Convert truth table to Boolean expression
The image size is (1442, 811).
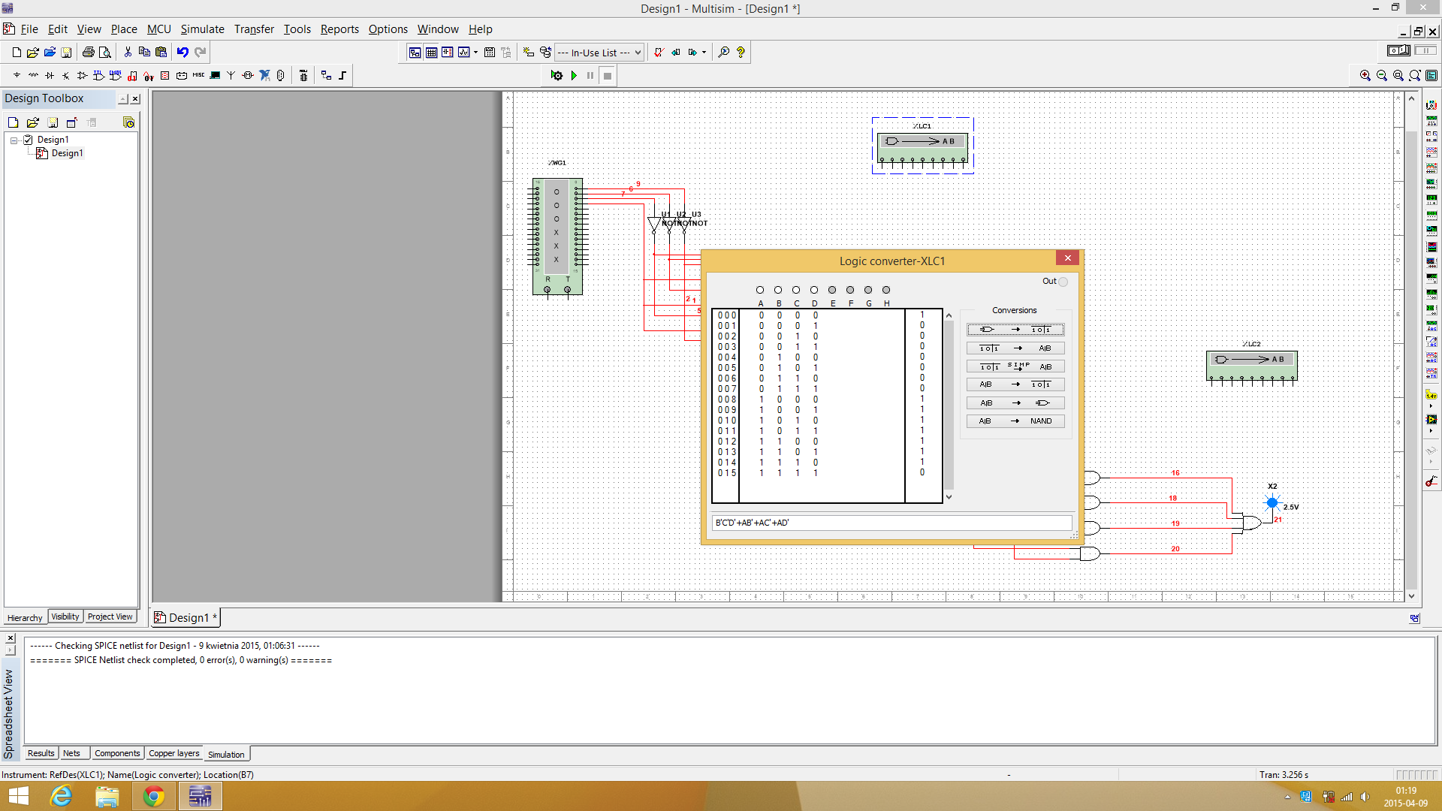(x=1015, y=348)
